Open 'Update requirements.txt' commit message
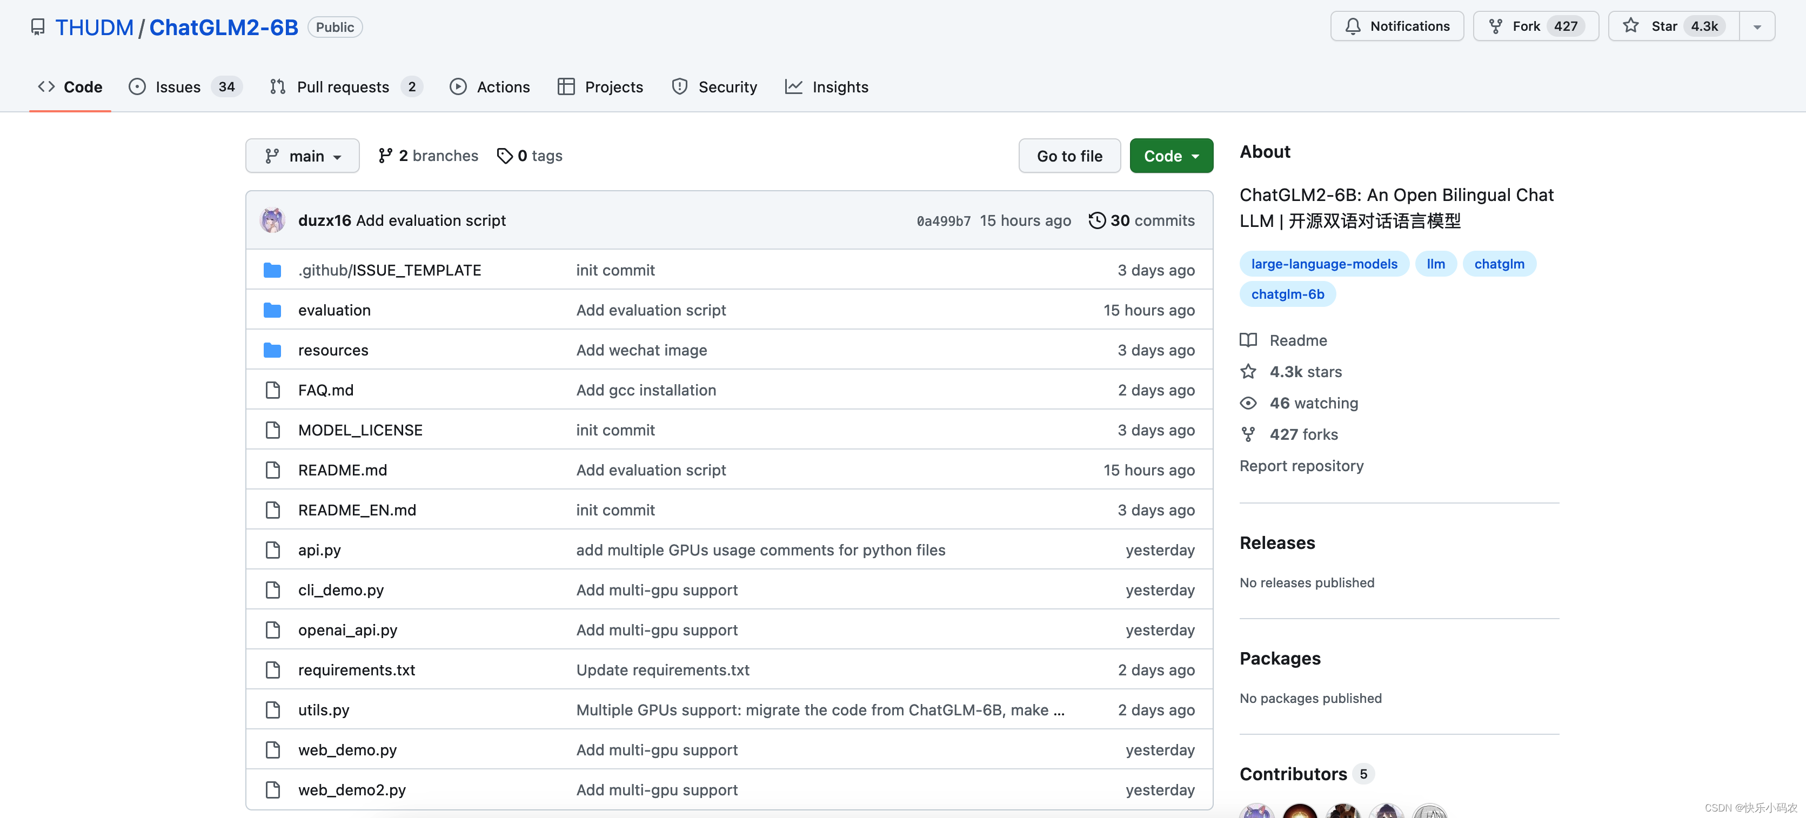The image size is (1806, 818). 663,670
